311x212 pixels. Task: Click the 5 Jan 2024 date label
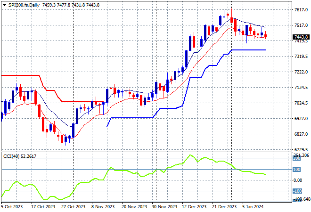pos(253,206)
